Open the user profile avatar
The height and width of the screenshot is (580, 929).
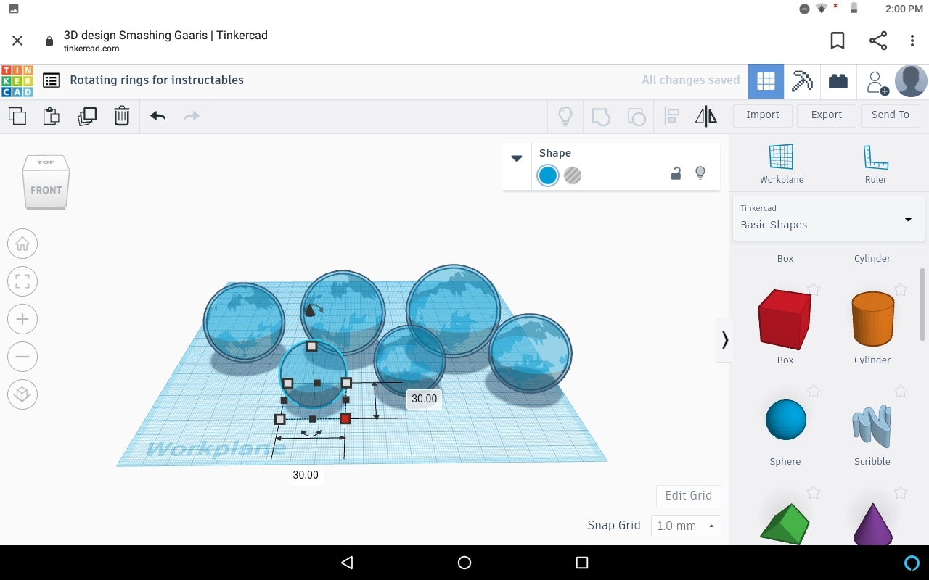pyautogui.click(x=911, y=81)
